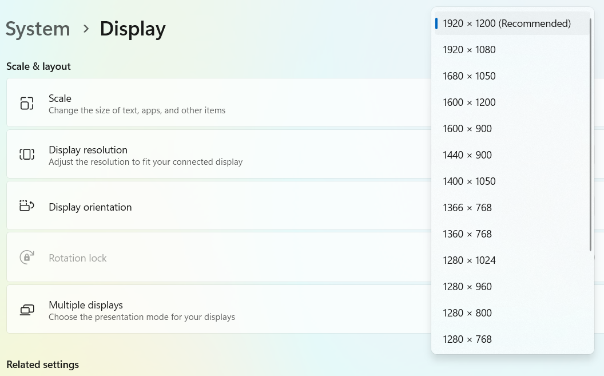This screenshot has height=376, width=604.
Task: Pick 1600 × 1200 resolution
Action: pos(512,102)
